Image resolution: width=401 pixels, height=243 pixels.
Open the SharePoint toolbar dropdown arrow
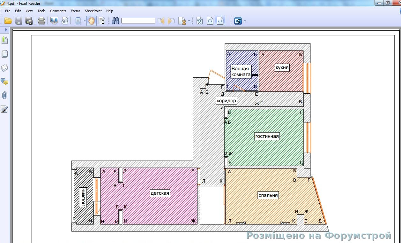(x=245, y=21)
